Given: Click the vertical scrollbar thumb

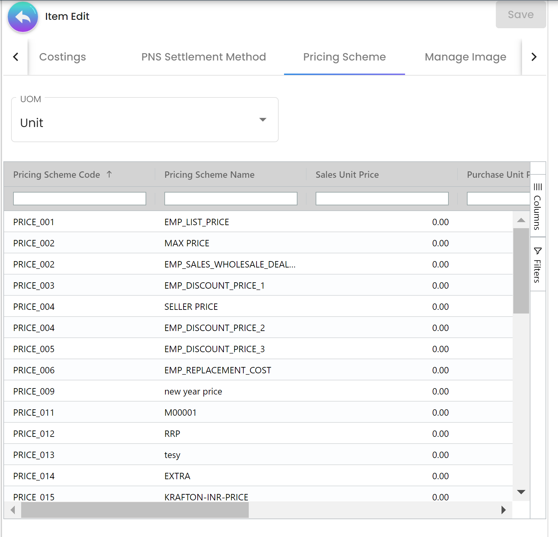Looking at the screenshot, I should (521, 271).
